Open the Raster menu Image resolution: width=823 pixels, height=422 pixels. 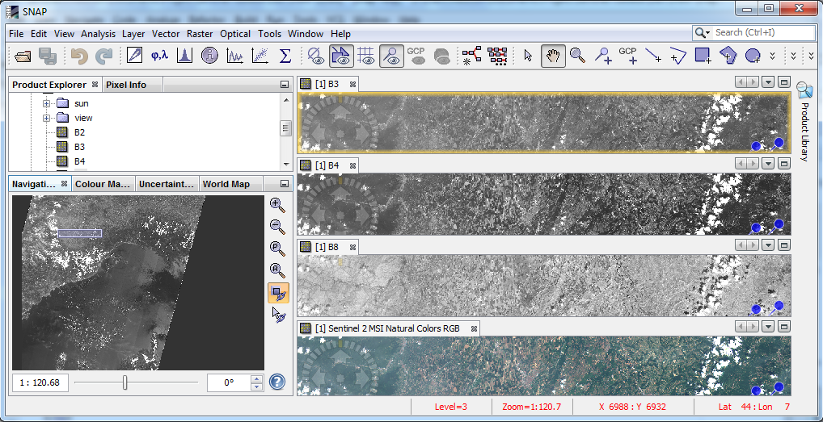point(200,34)
